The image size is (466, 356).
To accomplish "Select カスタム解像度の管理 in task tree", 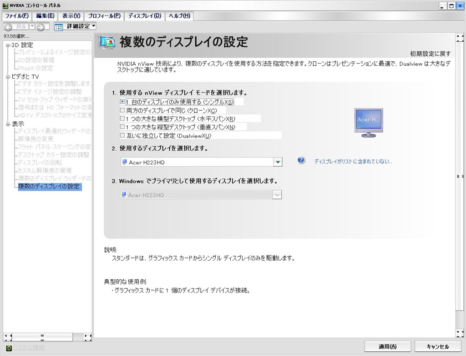I will coord(45,170).
